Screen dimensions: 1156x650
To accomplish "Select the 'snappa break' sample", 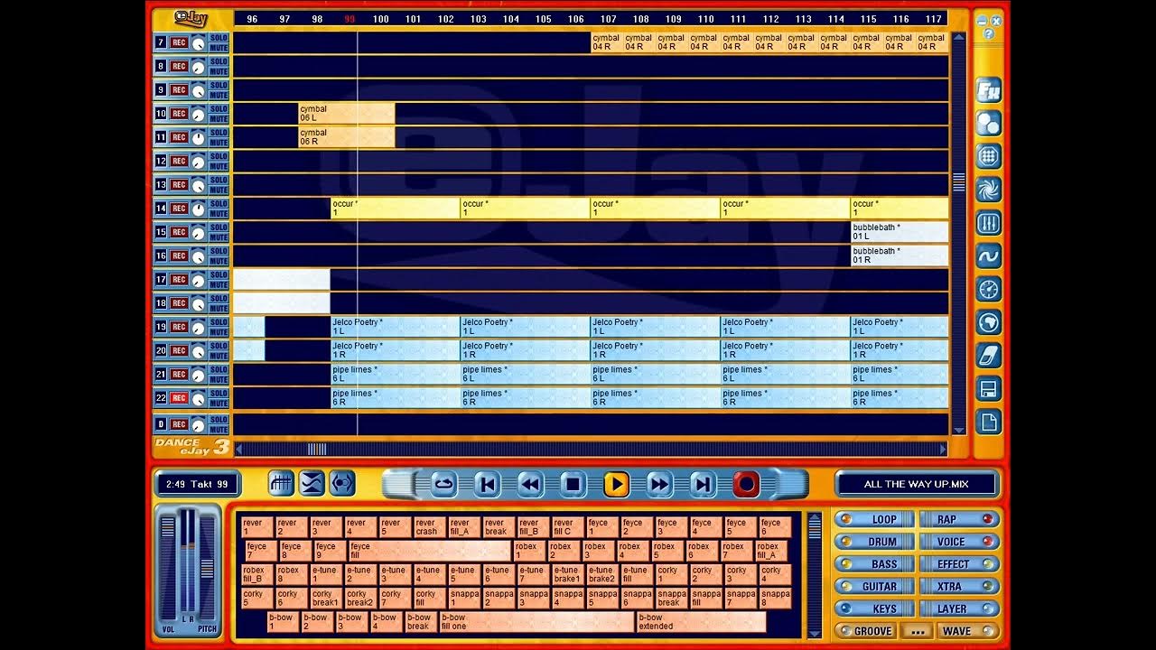I will click(x=671, y=599).
